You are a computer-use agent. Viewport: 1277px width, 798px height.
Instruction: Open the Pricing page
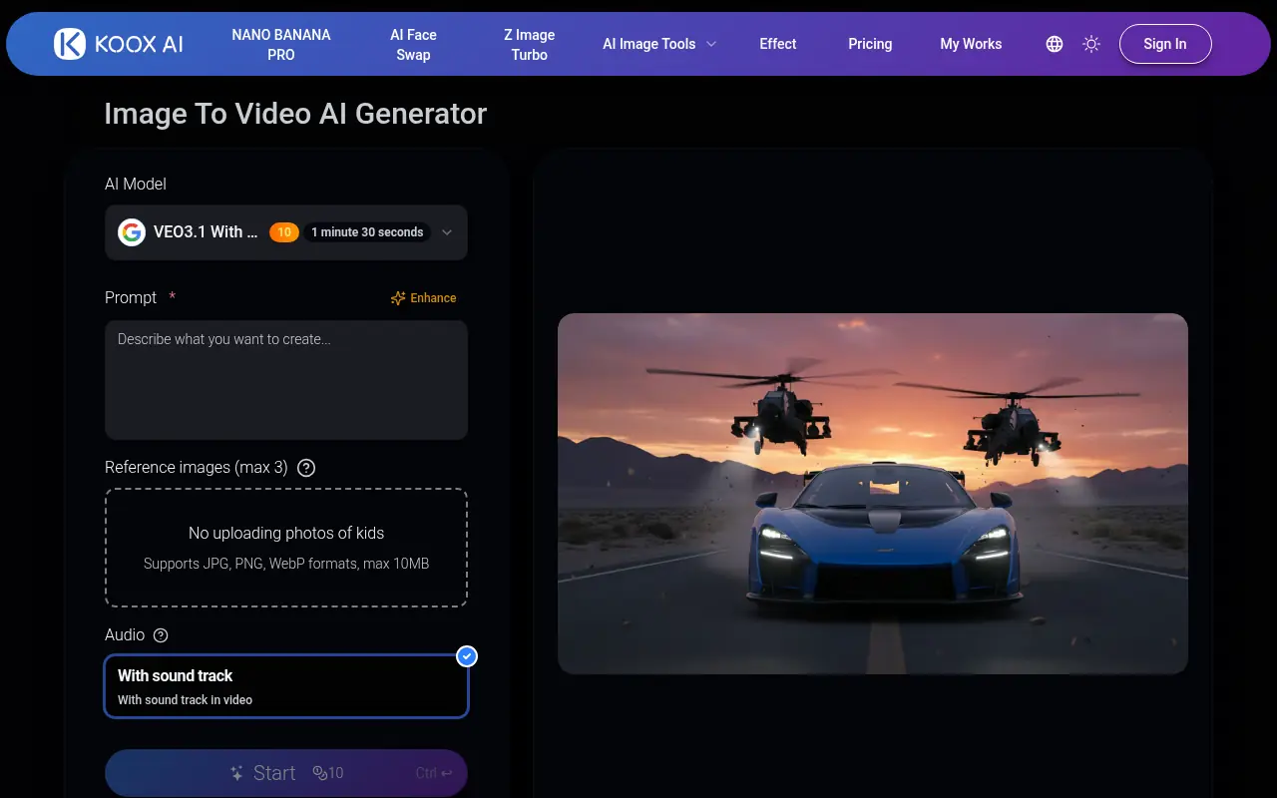(x=869, y=44)
